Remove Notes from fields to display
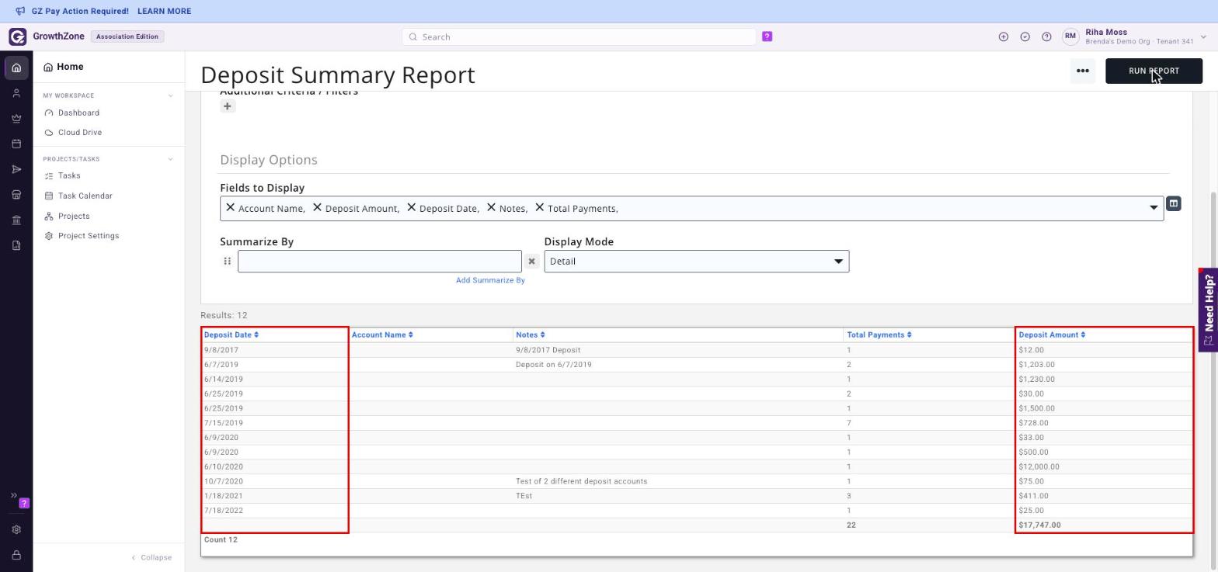The image size is (1218, 572). (491, 208)
